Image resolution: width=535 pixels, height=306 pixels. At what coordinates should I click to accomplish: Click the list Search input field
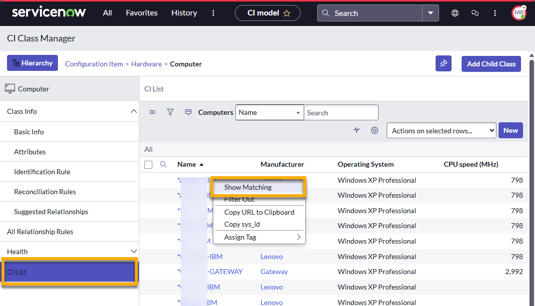coord(341,112)
